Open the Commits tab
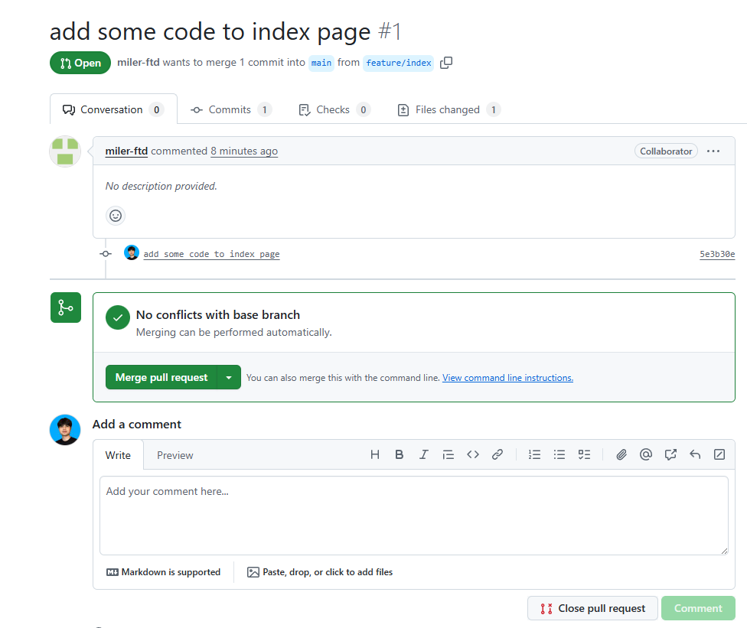This screenshot has width=747, height=628. (230, 109)
